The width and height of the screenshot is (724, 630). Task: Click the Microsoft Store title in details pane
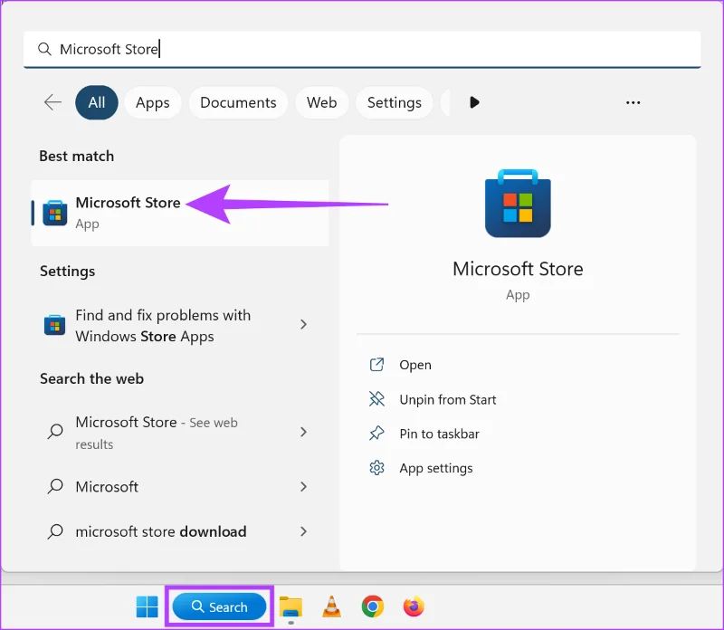tap(518, 269)
